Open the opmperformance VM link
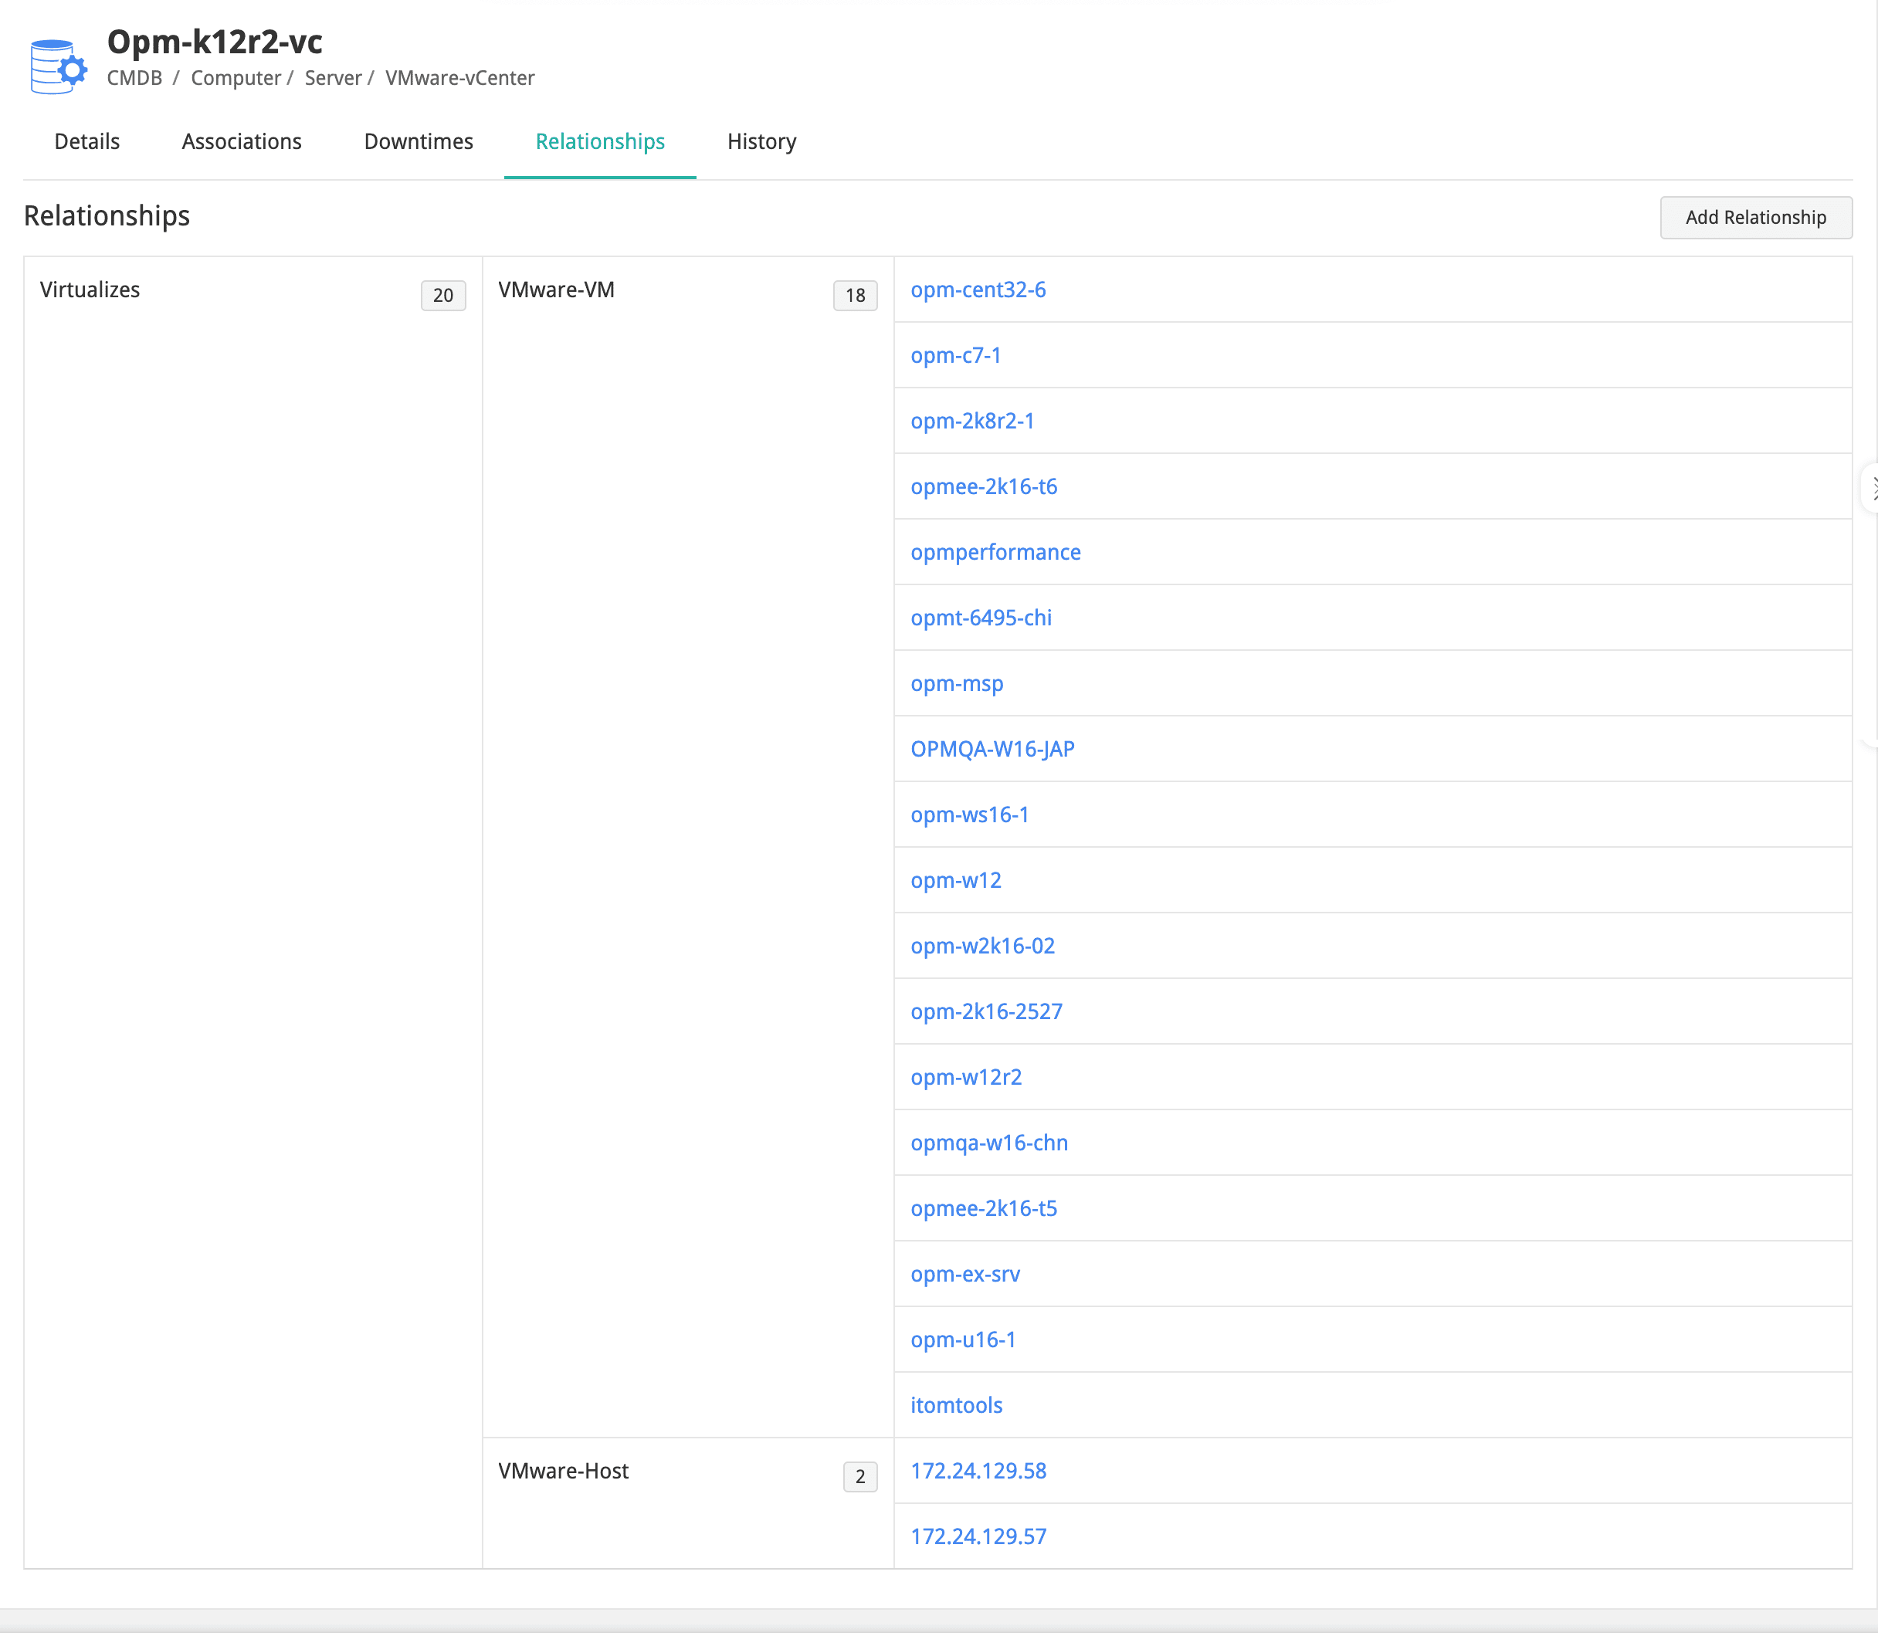This screenshot has width=1878, height=1636. [995, 552]
